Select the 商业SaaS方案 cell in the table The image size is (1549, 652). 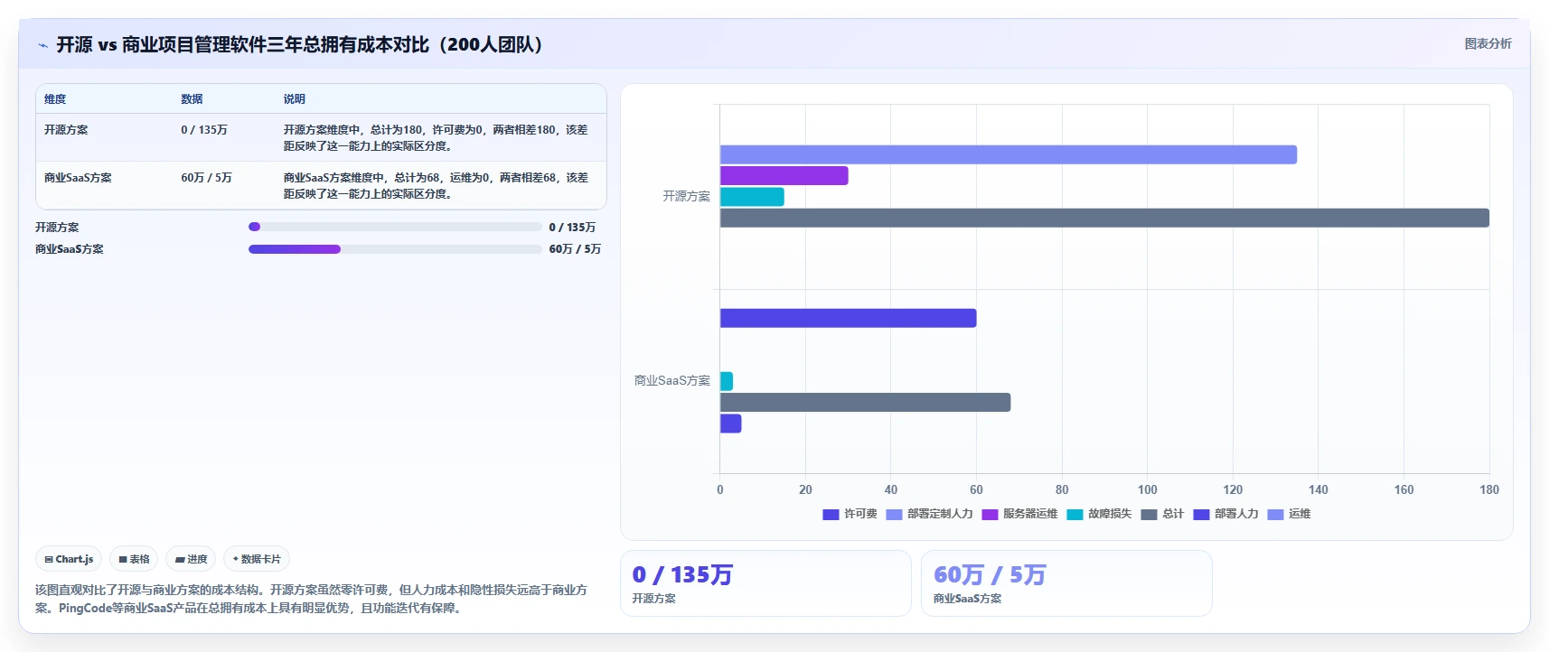click(x=78, y=178)
